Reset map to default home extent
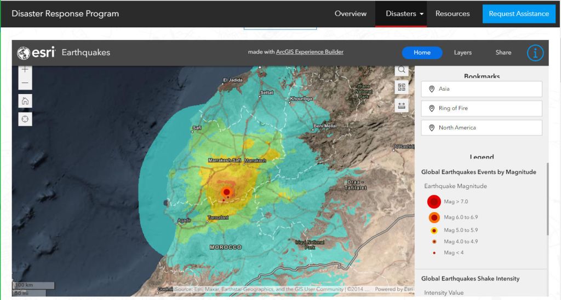The width and height of the screenshot is (561, 300). click(25, 101)
